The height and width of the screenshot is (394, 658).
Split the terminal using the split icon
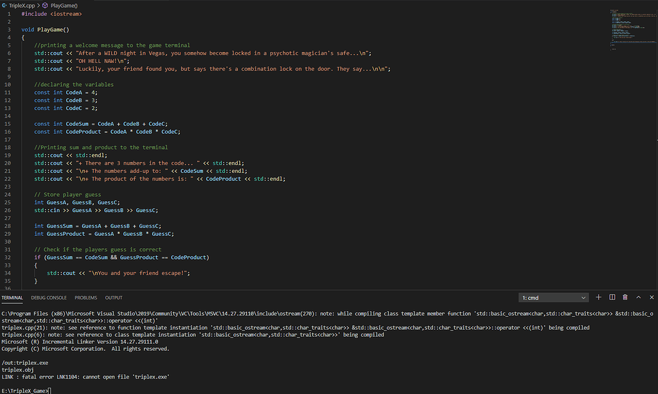[x=612, y=298]
